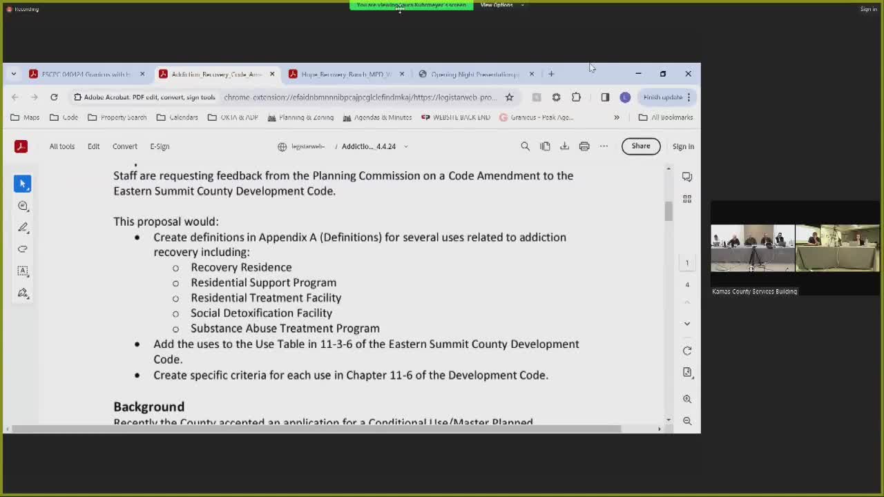Open the All Bookmarks folder
The height and width of the screenshot is (497, 884).
[666, 117]
